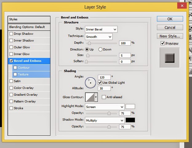
Task: Enable the Anti-aliased checkbox
Action: [x=104, y=97]
